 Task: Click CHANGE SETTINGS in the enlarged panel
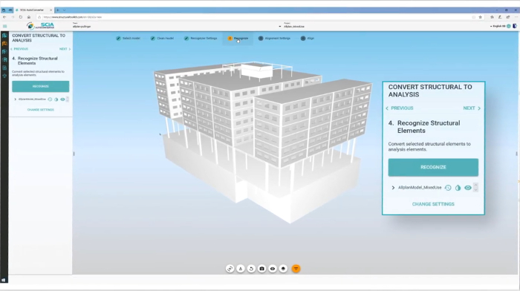pos(433,204)
